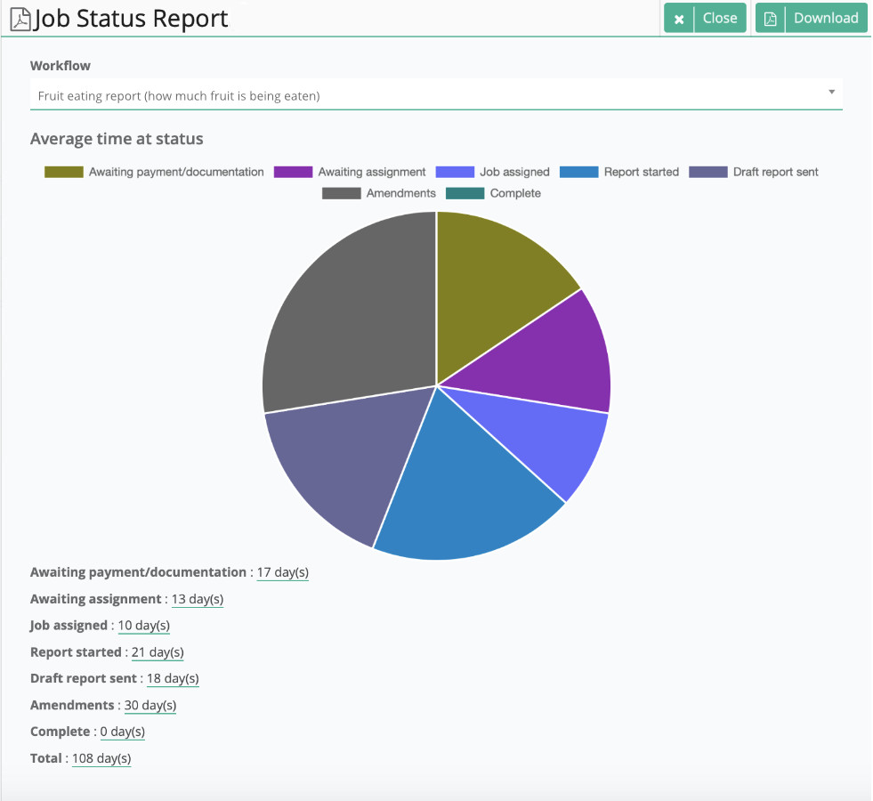Click the 108 day(s) total link
Screen dimensions: 873x801
101,758
